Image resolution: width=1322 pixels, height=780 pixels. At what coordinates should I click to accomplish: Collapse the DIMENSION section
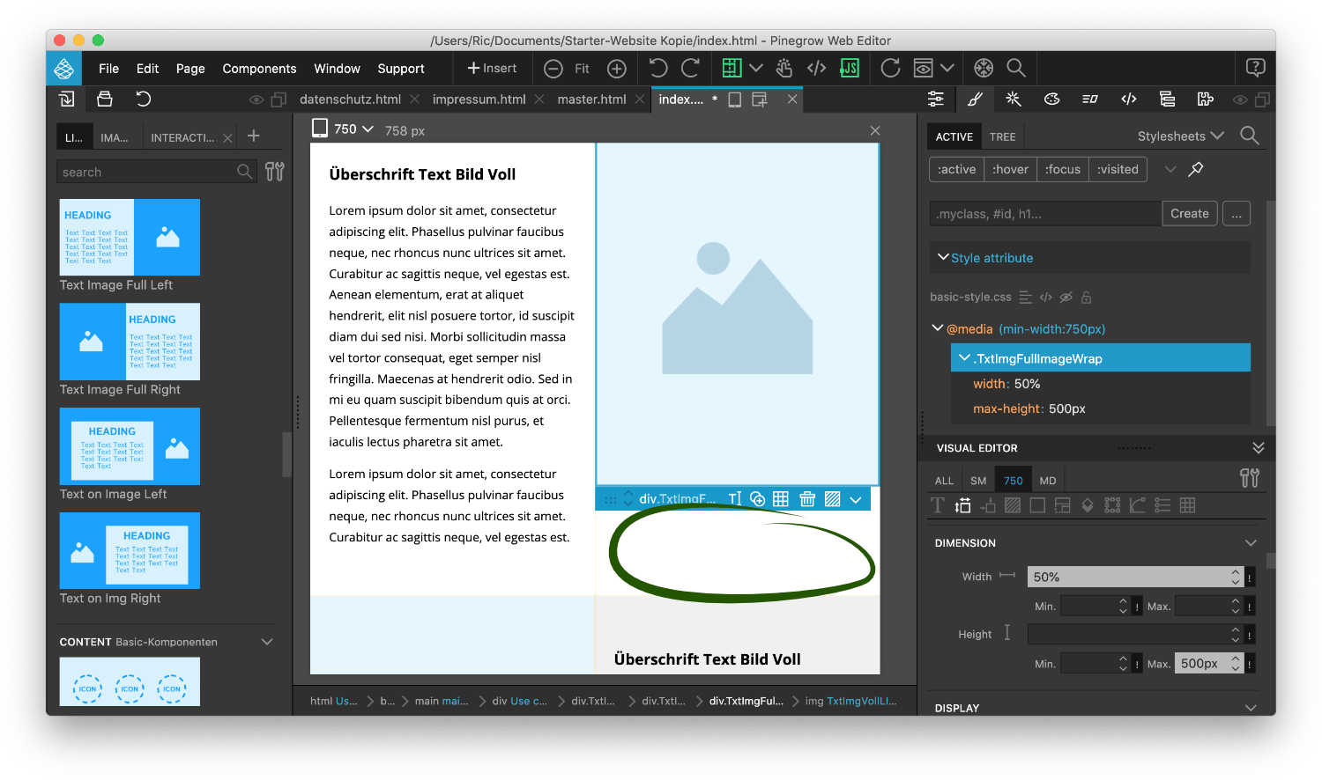click(1251, 542)
